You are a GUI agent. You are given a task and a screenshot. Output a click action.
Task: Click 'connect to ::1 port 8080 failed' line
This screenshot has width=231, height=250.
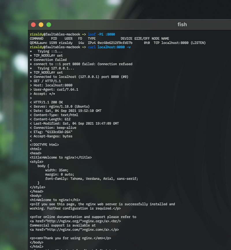81,64
